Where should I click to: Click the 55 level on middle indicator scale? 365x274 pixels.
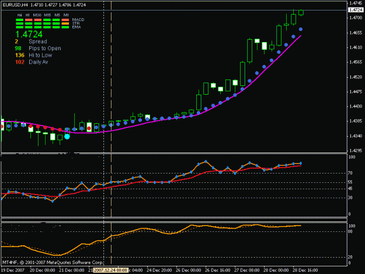click(x=350, y=182)
